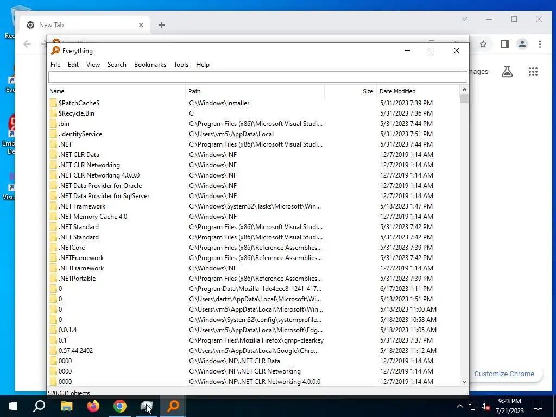Click date 6/17/2023 1:11 PM
This screenshot has width=556, height=417.
point(406,289)
